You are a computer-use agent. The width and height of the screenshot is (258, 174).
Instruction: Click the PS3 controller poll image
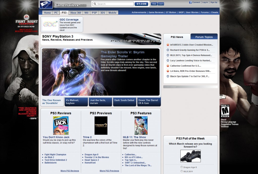click(x=190, y=156)
